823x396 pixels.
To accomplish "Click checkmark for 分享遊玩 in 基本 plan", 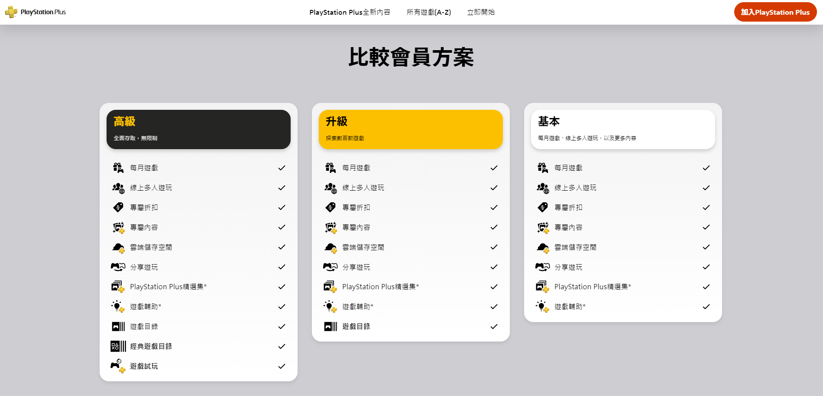I will pos(706,267).
